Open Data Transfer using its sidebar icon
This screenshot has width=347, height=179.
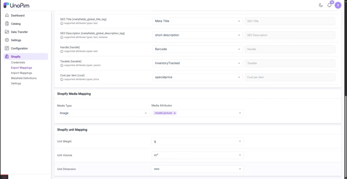click(7, 32)
